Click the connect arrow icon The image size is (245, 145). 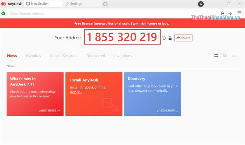230,13
